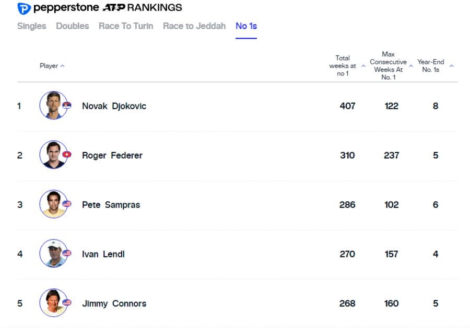Open Novak Djokovic's profile photo
Image resolution: width=470 pixels, height=328 pixels.
pos(53,106)
